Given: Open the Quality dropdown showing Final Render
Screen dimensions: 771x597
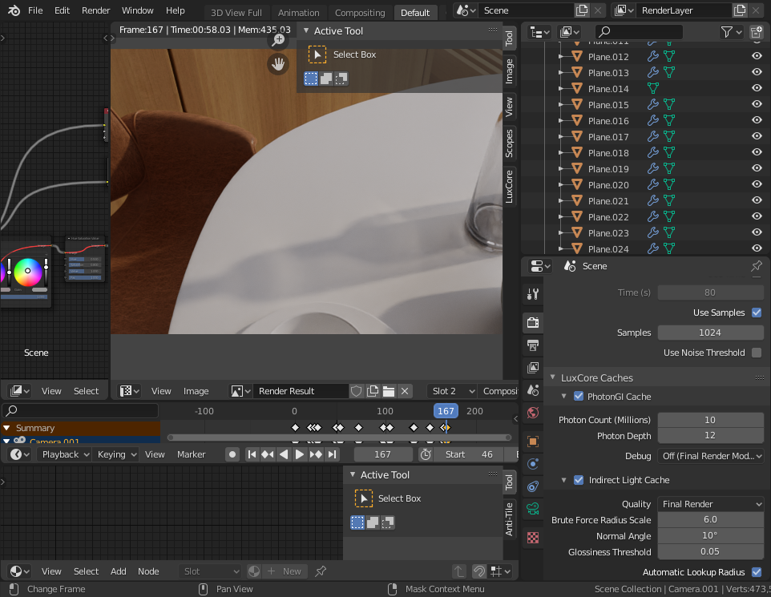Looking at the screenshot, I should (710, 504).
